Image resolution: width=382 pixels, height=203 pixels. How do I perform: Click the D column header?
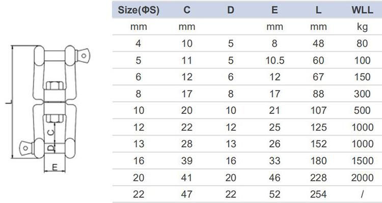tap(230, 10)
